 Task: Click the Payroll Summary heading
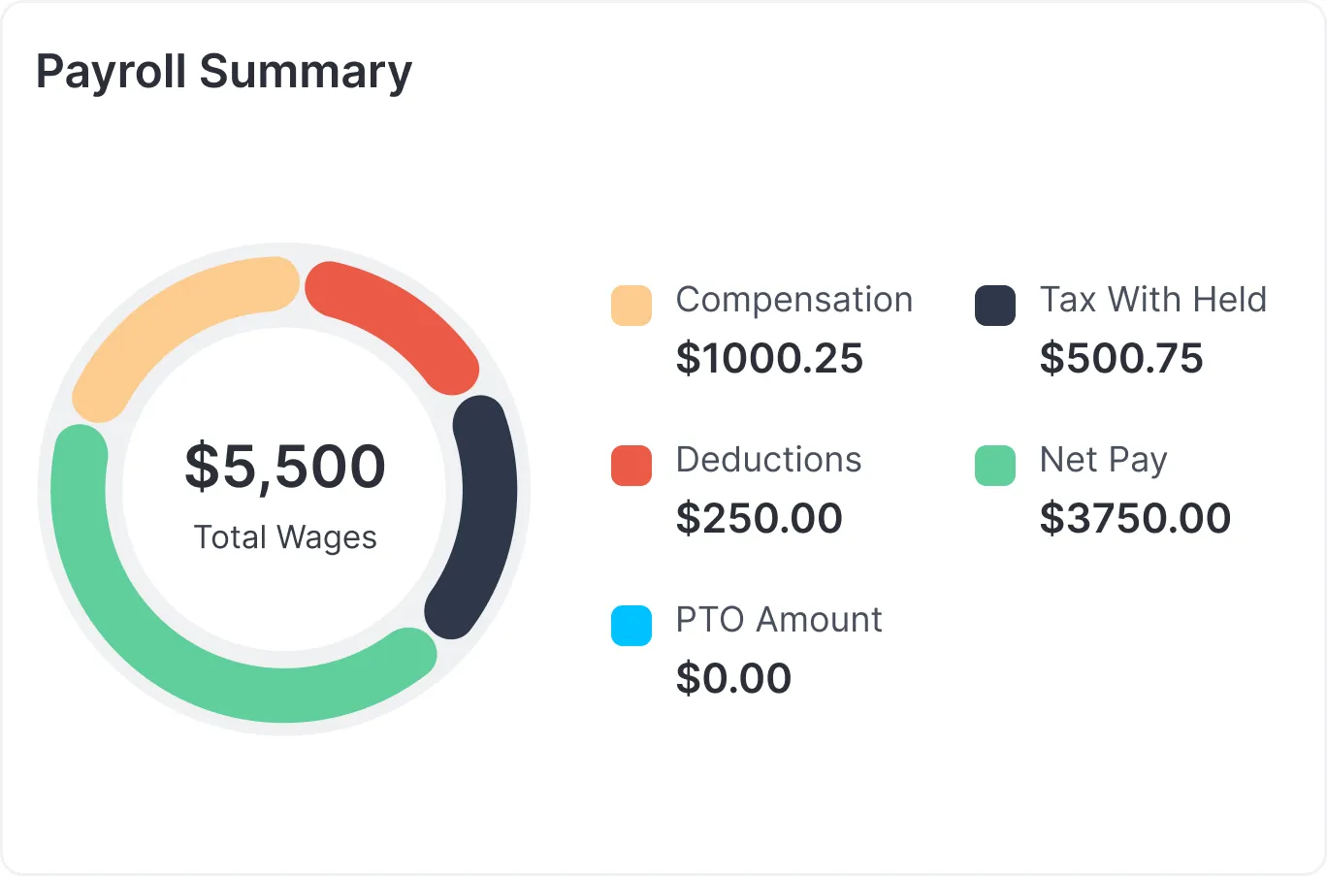pos(224,72)
